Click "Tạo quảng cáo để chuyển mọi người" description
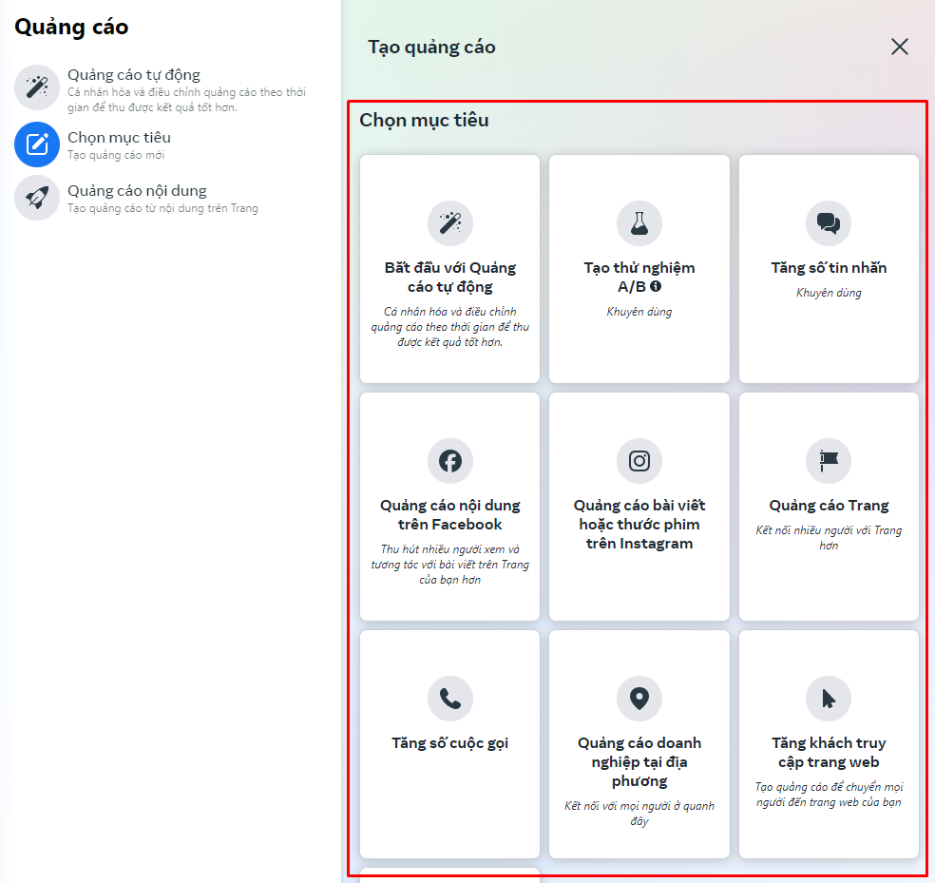Viewport: 935px width, 883px height. 829,794
